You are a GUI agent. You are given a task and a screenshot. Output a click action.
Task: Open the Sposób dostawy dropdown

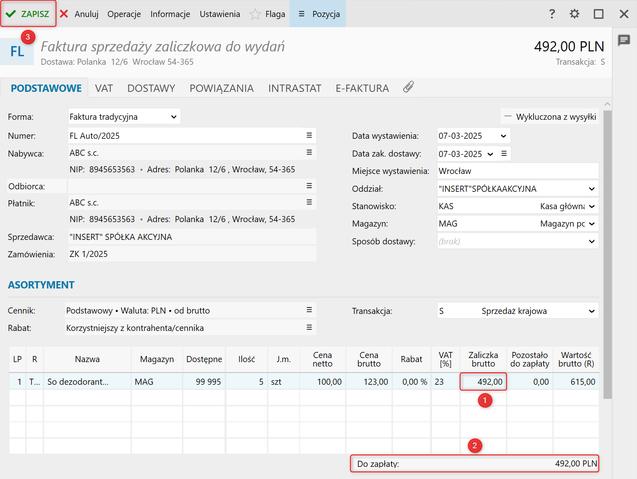[x=591, y=242]
